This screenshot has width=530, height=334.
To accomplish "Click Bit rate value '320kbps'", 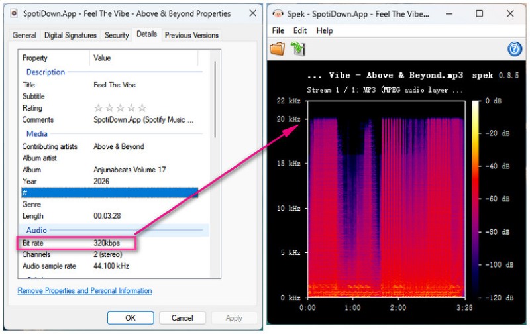I will 107,243.
